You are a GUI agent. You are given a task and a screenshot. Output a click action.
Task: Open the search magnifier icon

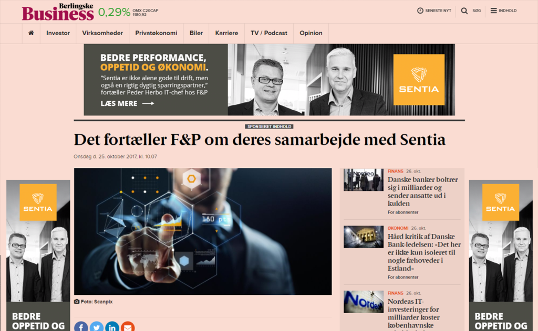pos(464,10)
